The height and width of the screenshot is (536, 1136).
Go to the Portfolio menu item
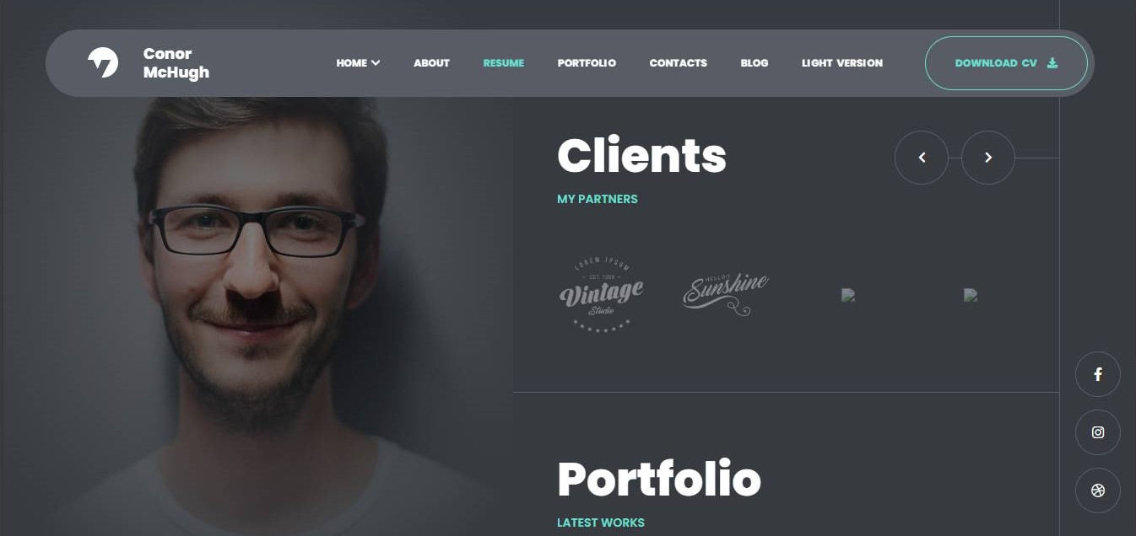[x=587, y=63]
